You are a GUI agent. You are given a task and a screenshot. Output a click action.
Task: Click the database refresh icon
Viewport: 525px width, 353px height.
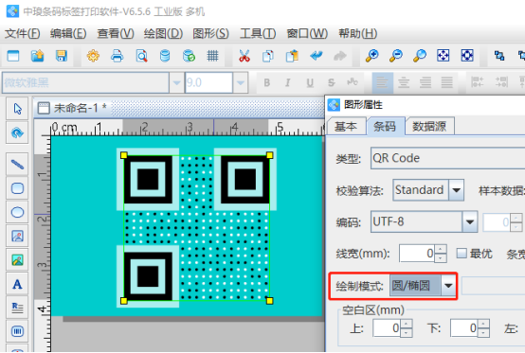[x=189, y=56]
